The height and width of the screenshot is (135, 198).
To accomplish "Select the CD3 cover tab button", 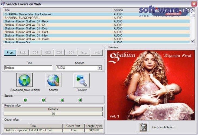I will click(x=60, y=52).
